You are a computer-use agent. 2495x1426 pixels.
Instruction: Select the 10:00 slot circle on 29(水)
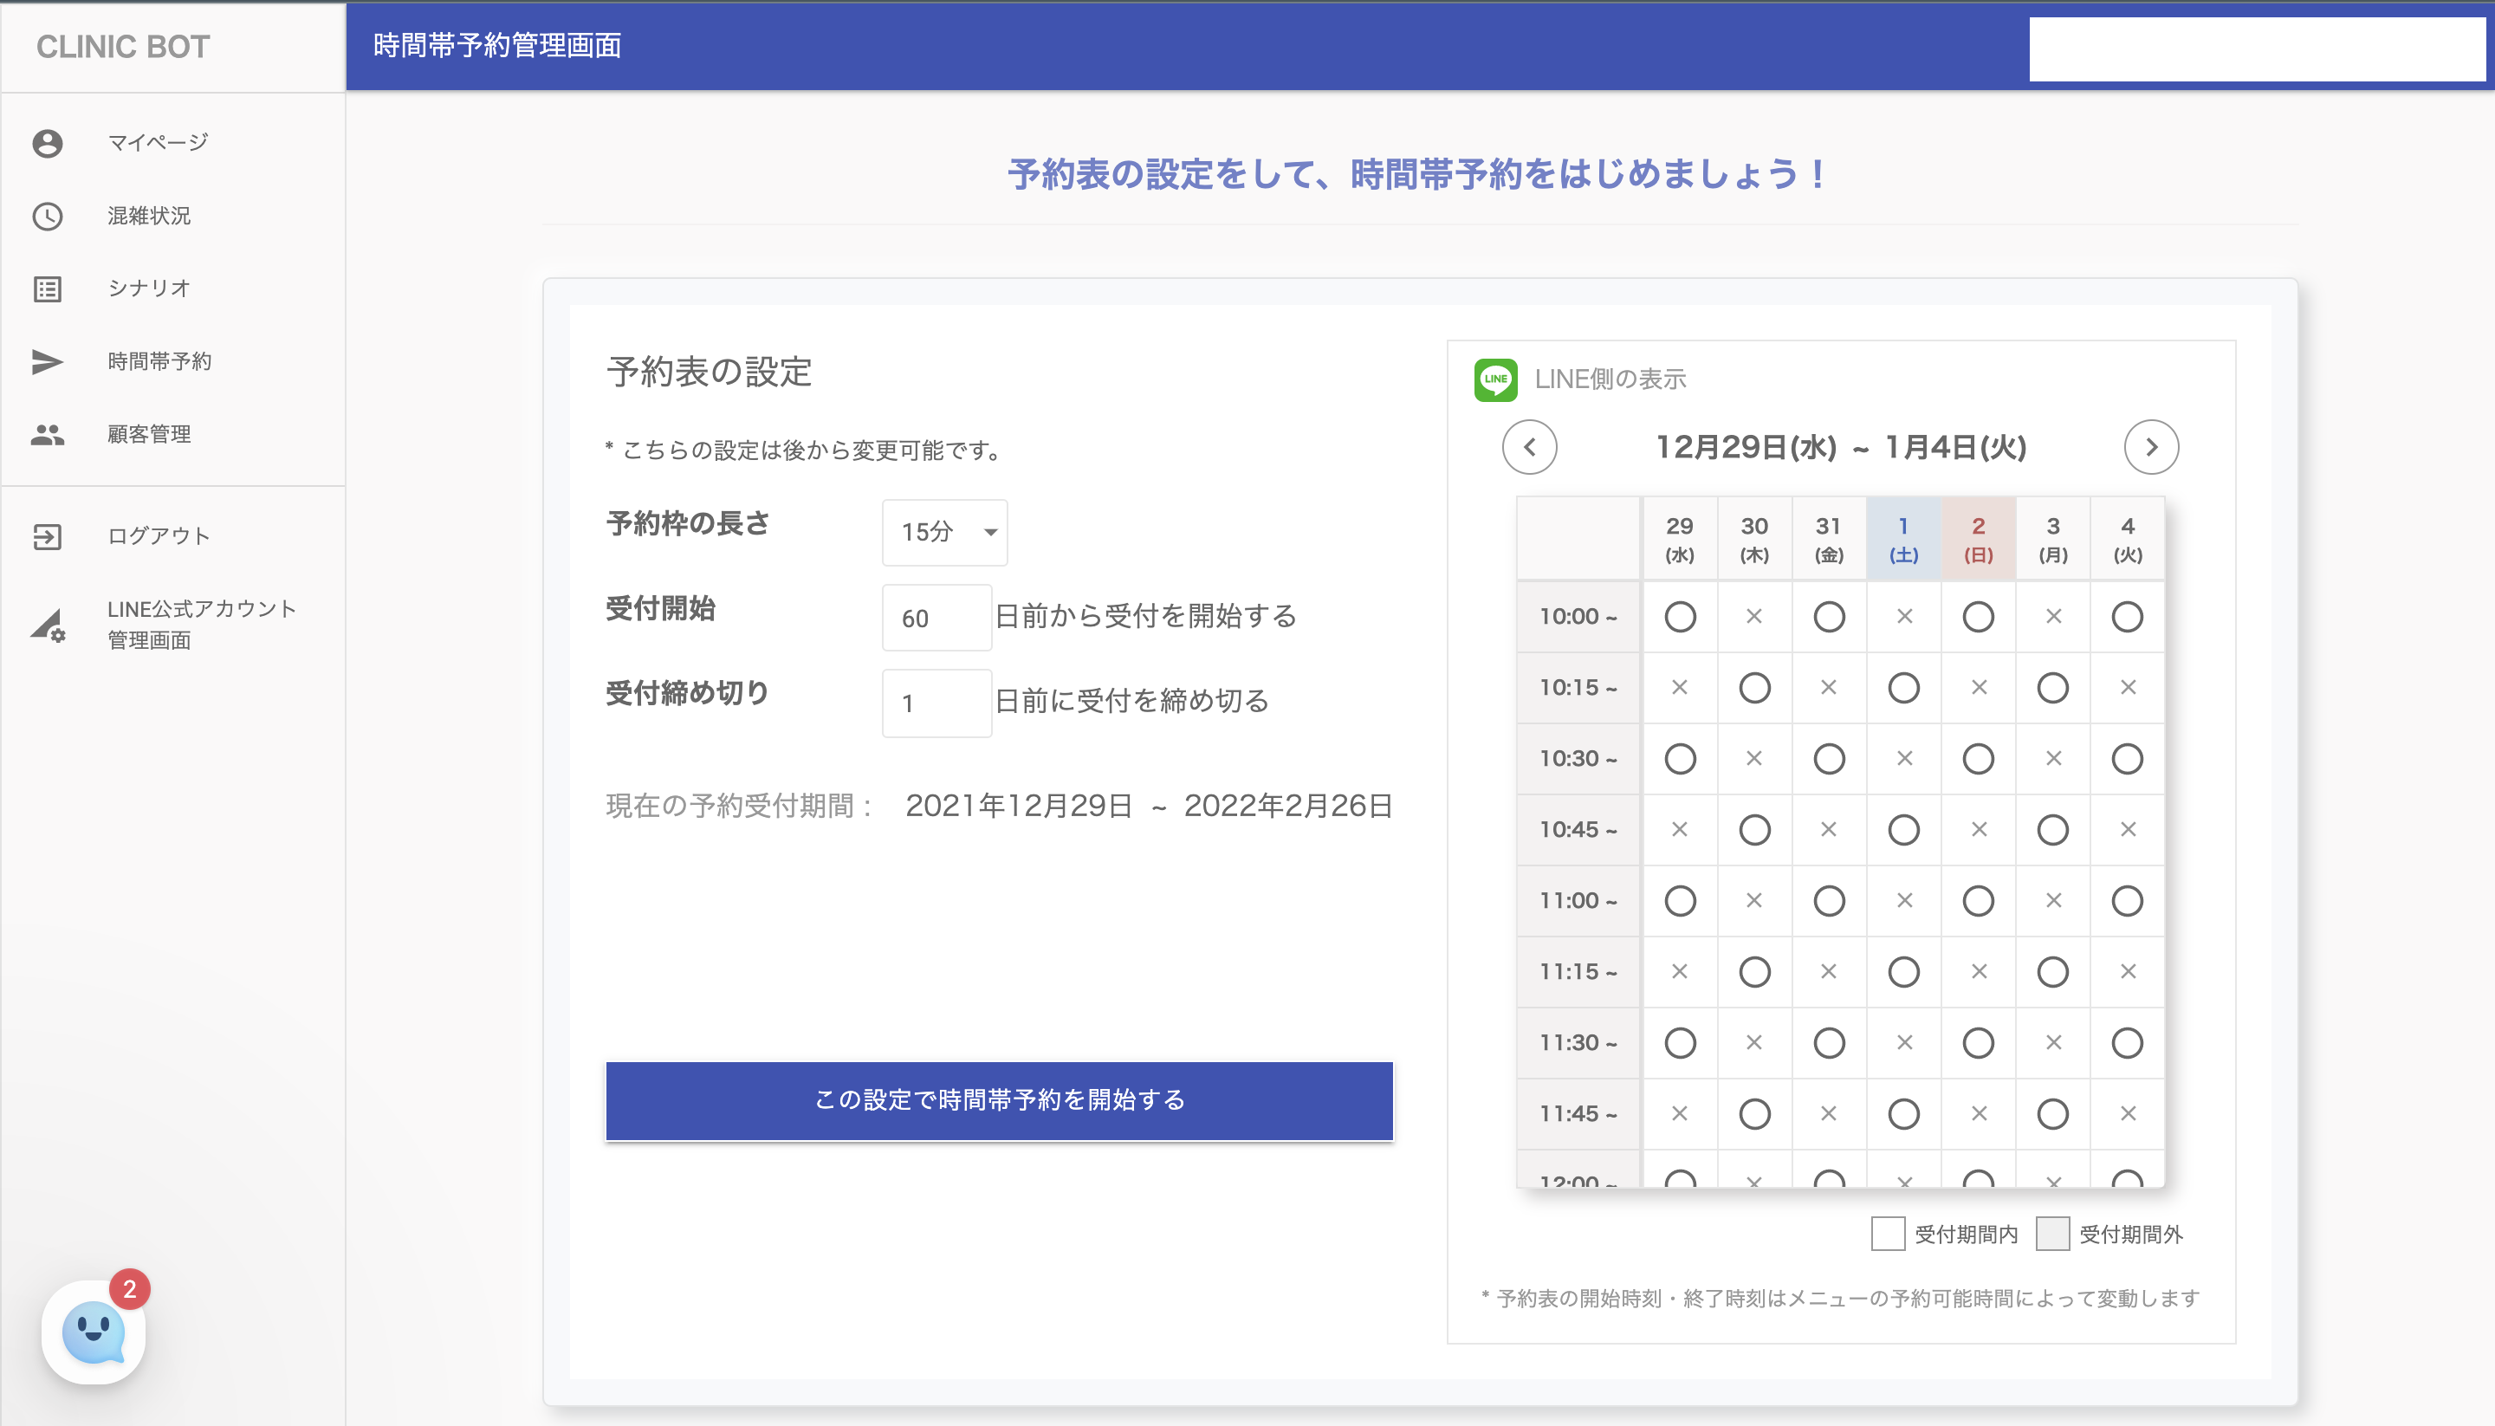[1679, 617]
